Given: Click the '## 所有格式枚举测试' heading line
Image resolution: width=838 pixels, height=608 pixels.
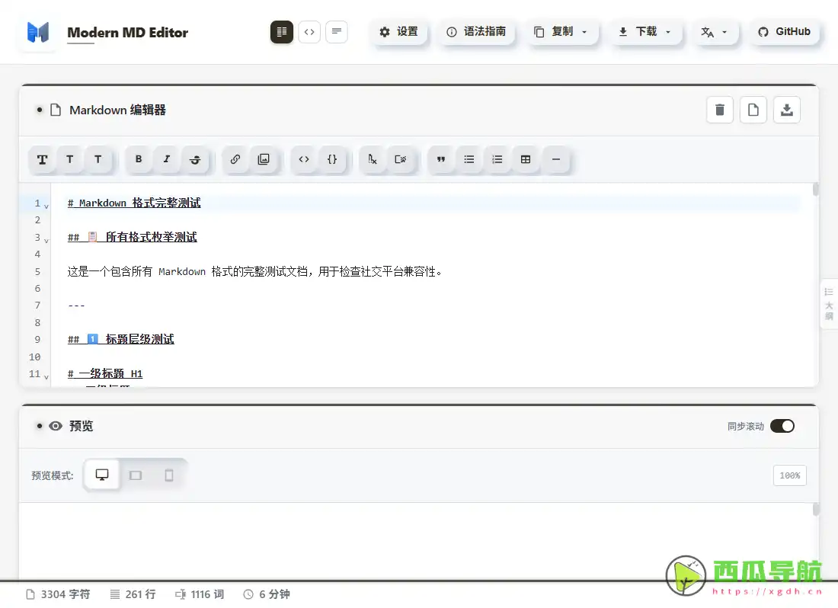Looking at the screenshot, I should click(x=132, y=237).
